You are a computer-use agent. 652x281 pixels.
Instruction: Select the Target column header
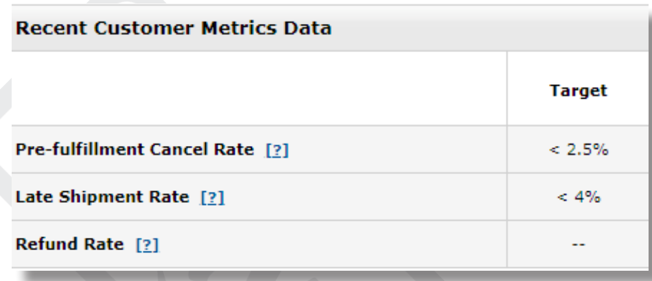coord(579,90)
